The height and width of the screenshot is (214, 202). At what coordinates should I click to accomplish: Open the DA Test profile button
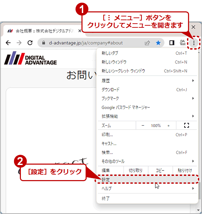[x=182, y=43]
